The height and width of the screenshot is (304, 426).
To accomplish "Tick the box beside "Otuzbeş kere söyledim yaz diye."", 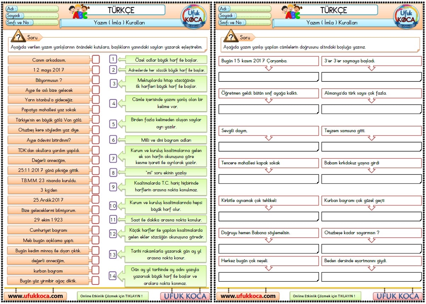I will coord(96,129).
